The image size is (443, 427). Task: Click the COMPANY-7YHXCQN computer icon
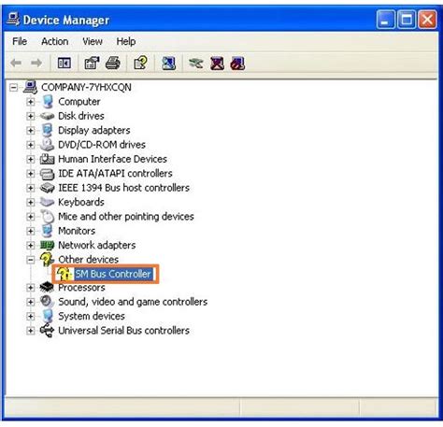point(30,87)
